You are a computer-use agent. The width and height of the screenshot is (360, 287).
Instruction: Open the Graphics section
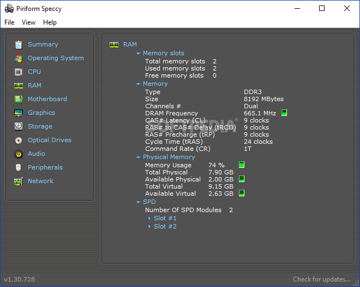pos(41,113)
